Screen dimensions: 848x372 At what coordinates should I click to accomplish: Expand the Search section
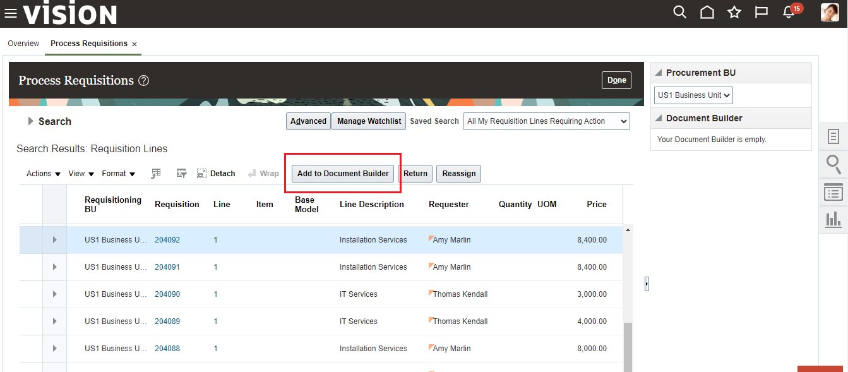point(30,121)
